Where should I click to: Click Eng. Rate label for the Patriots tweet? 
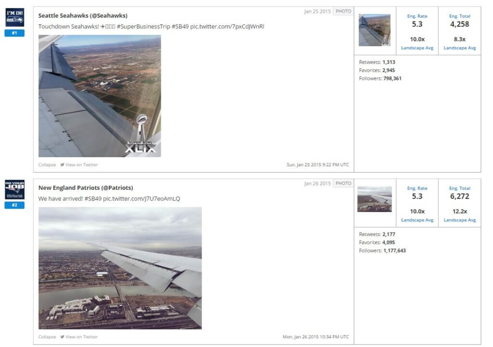pos(417,188)
